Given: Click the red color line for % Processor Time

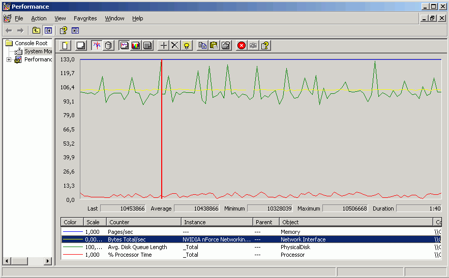Looking at the screenshot, I should [73, 255].
